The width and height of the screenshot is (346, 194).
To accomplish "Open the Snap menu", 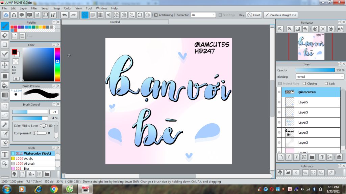I will [x=56, y=8].
